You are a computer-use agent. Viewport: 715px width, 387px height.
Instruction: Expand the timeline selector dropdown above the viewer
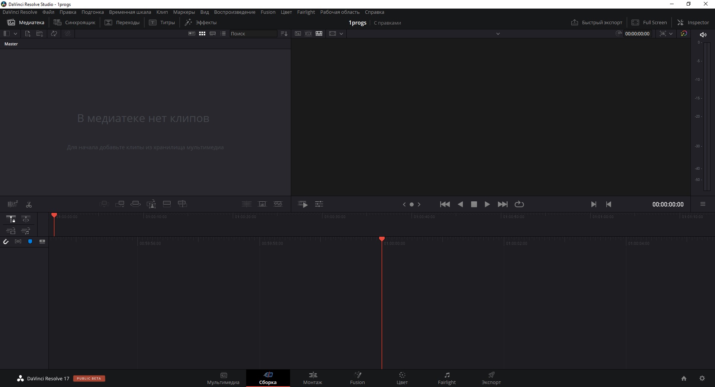(498, 33)
